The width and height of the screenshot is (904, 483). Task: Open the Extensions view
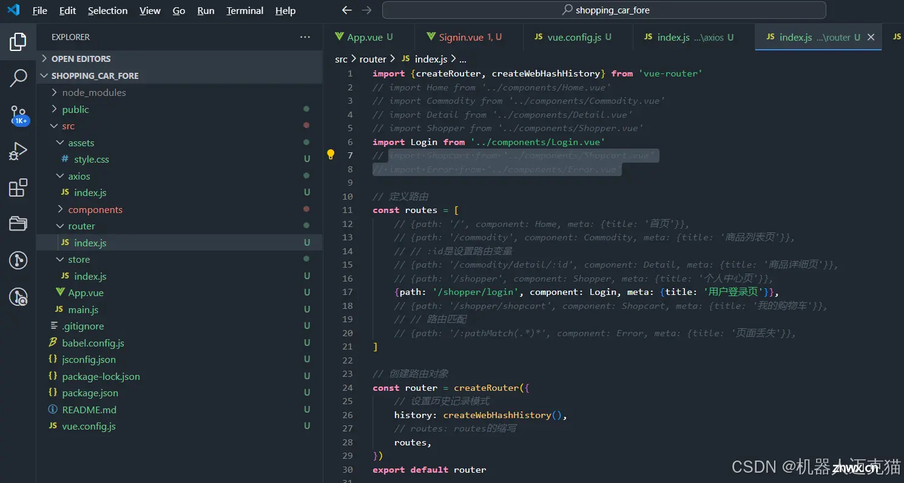click(x=18, y=187)
